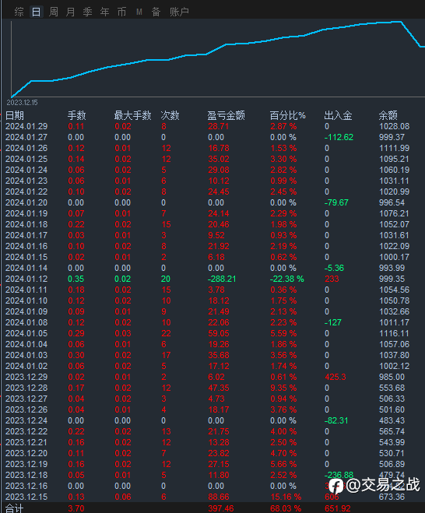
Task: Select the 2023.12.18 date cell
Action: coord(26,475)
